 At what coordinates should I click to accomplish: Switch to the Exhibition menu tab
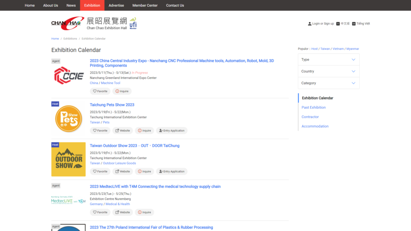[92, 5]
